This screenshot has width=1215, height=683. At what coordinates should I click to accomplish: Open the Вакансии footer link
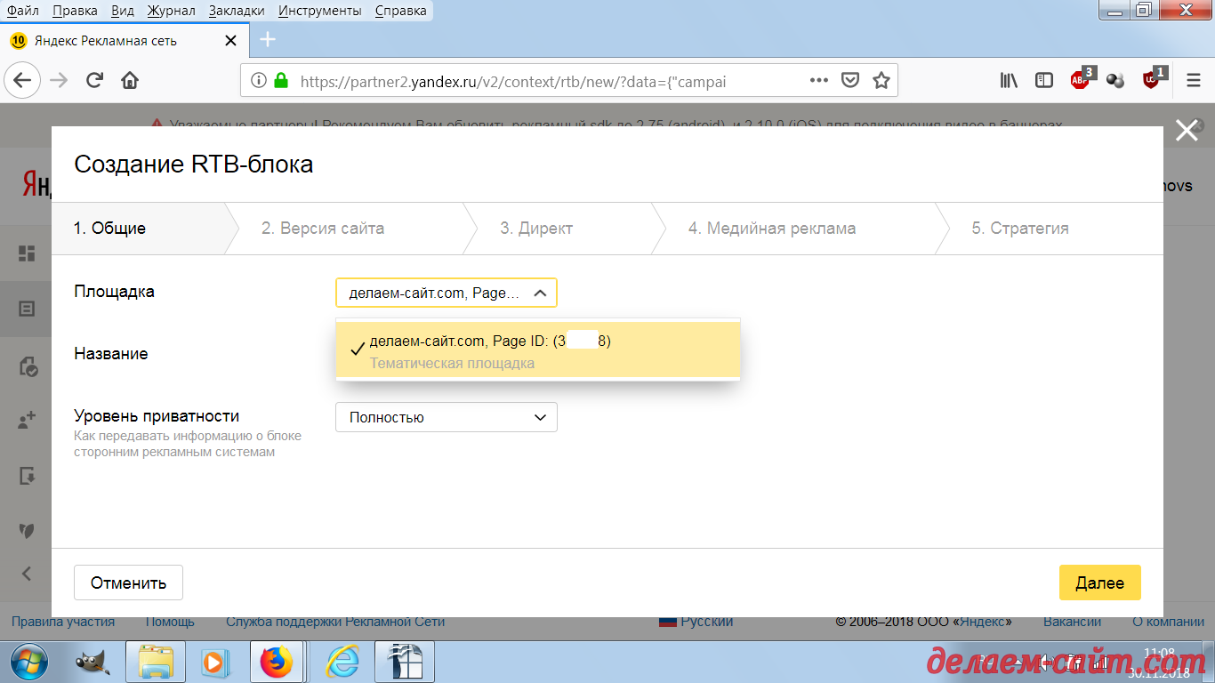point(1073,622)
